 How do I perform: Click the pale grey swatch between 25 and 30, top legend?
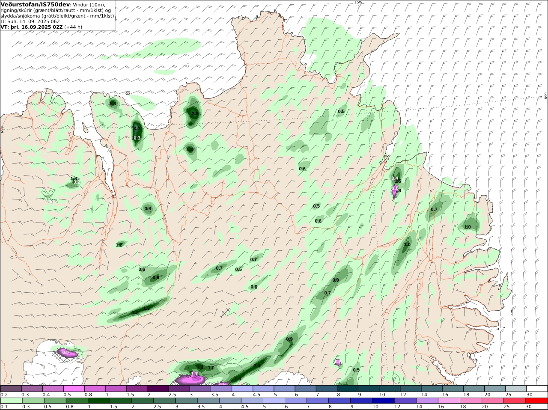516,389
